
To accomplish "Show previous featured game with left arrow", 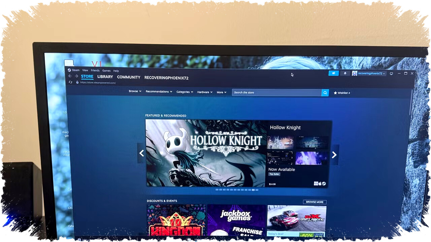I will point(141,154).
